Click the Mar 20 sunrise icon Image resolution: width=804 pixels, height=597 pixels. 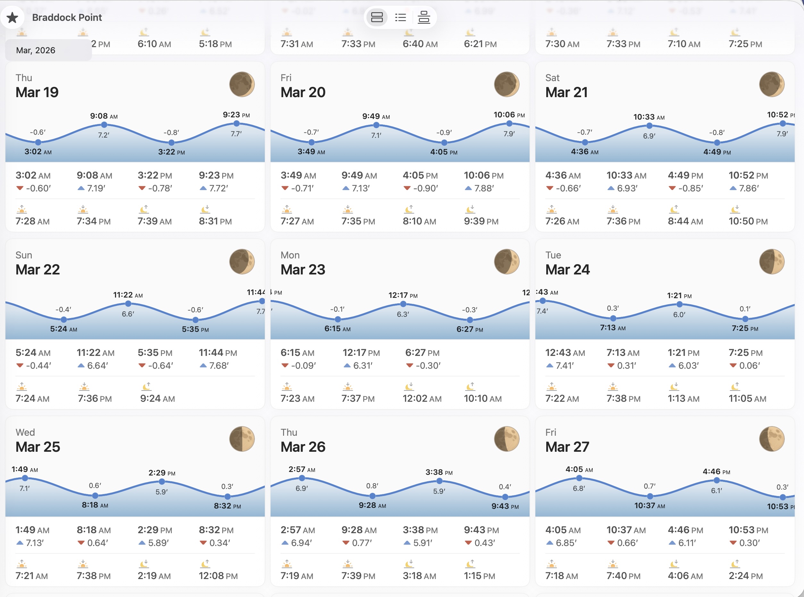[x=287, y=209]
